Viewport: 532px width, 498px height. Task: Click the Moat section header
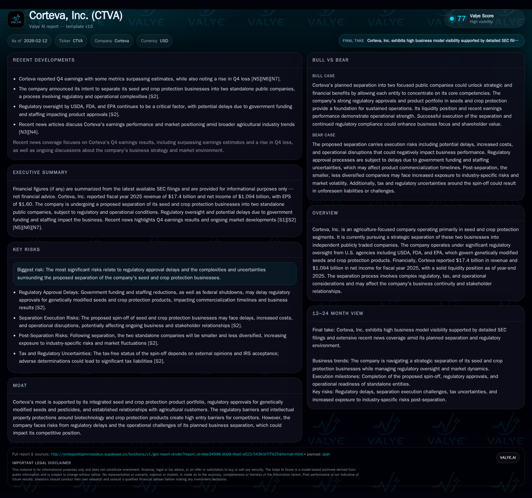point(20,386)
